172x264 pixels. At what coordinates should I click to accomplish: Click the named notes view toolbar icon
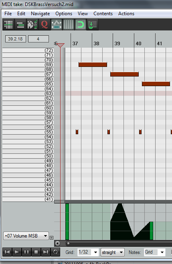(x=20, y=24)
